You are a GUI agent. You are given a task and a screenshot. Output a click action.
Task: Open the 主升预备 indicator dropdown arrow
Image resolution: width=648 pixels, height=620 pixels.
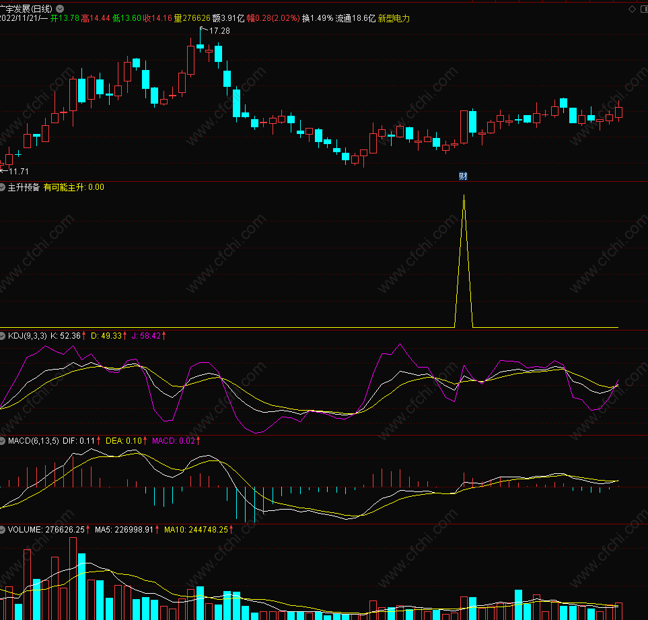(2, 187)
